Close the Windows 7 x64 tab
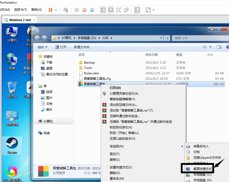Viewport: 229px width, 182px height. 34,20
